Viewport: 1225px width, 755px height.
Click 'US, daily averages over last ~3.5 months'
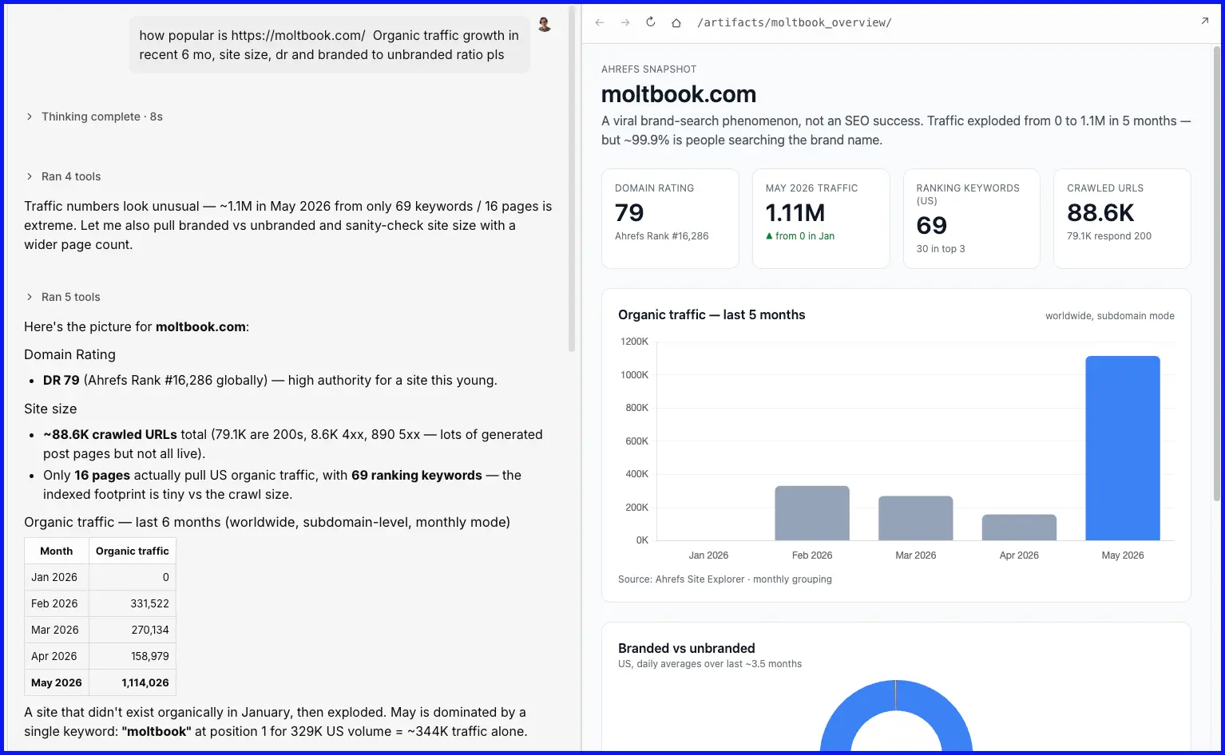pos(710,664)
